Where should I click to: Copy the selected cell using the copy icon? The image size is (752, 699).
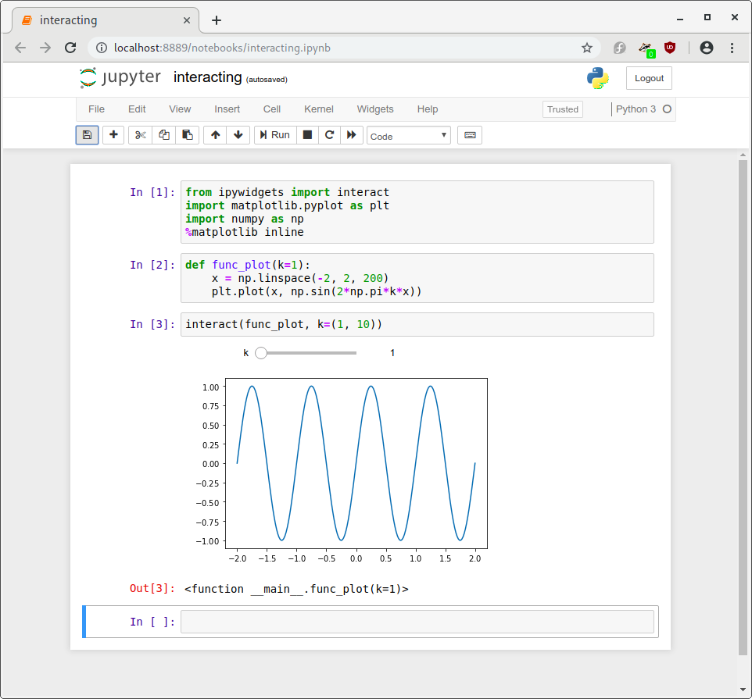[164, 134]
